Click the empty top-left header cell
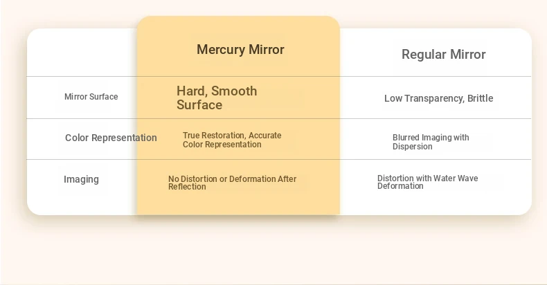This screenshot has height=285, width=547. coord(82,53)
